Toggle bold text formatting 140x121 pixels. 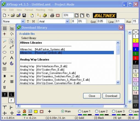tap(4, 76)
